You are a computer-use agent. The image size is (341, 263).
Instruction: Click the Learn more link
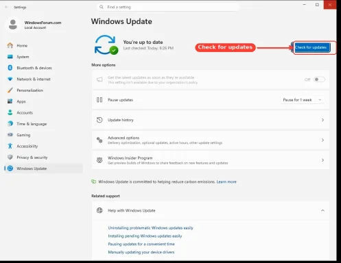point(226,181)
